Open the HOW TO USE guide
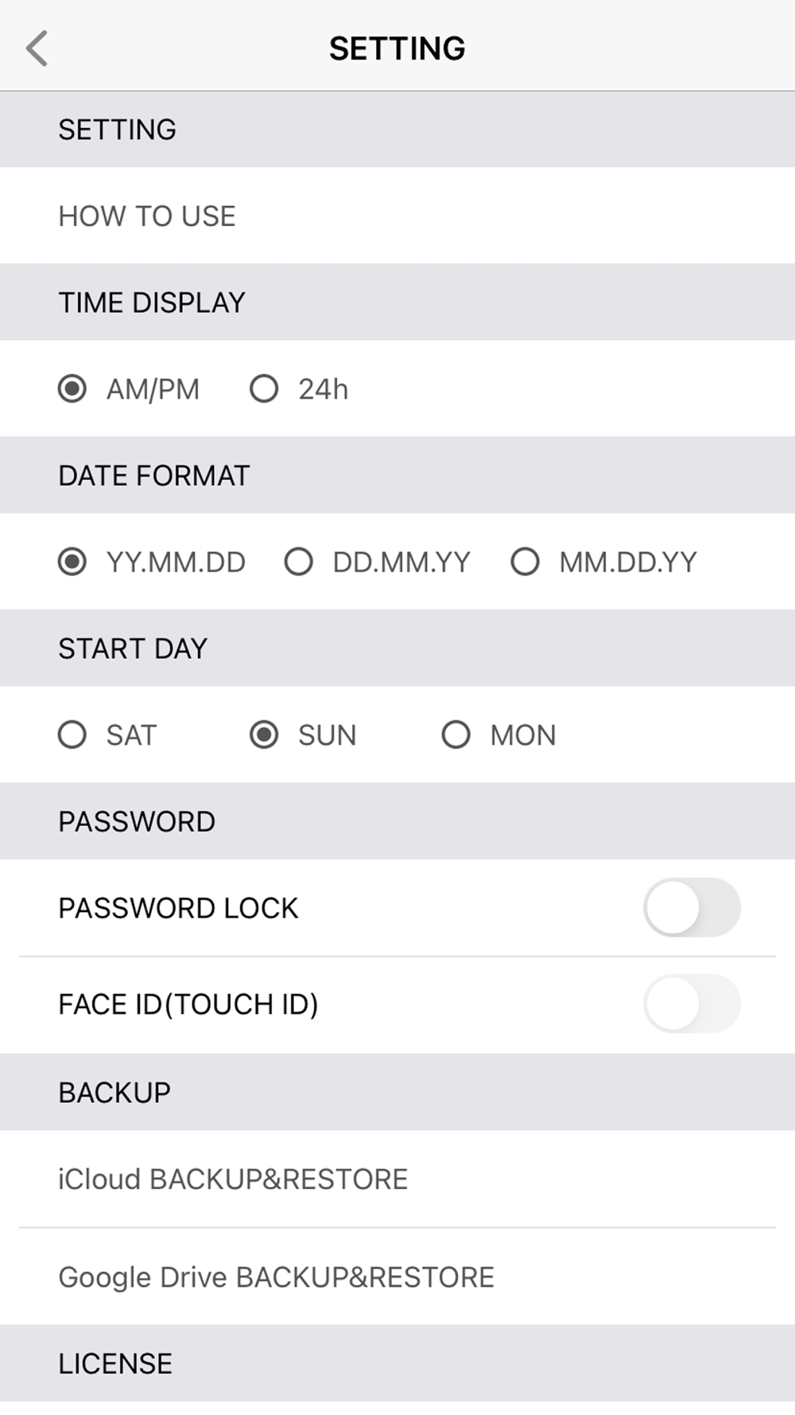Viewport: 795px width, 1415px height. pos(397,216)
